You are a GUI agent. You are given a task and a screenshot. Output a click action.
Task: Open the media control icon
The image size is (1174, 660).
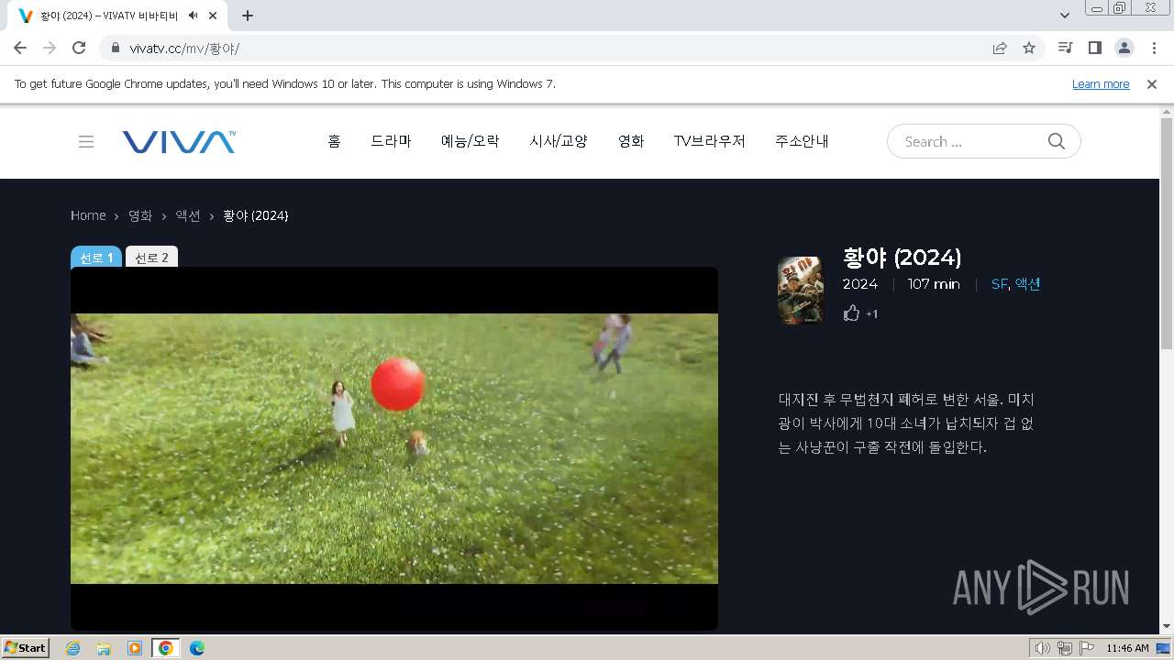1065,48
